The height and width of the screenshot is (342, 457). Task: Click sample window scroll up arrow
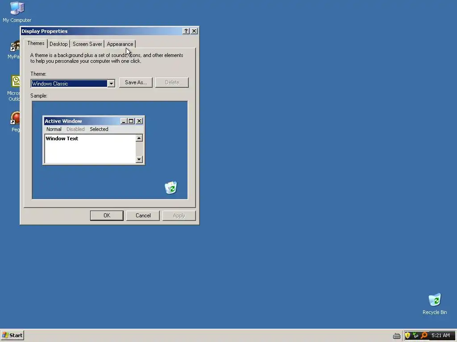tap(139, 138)
